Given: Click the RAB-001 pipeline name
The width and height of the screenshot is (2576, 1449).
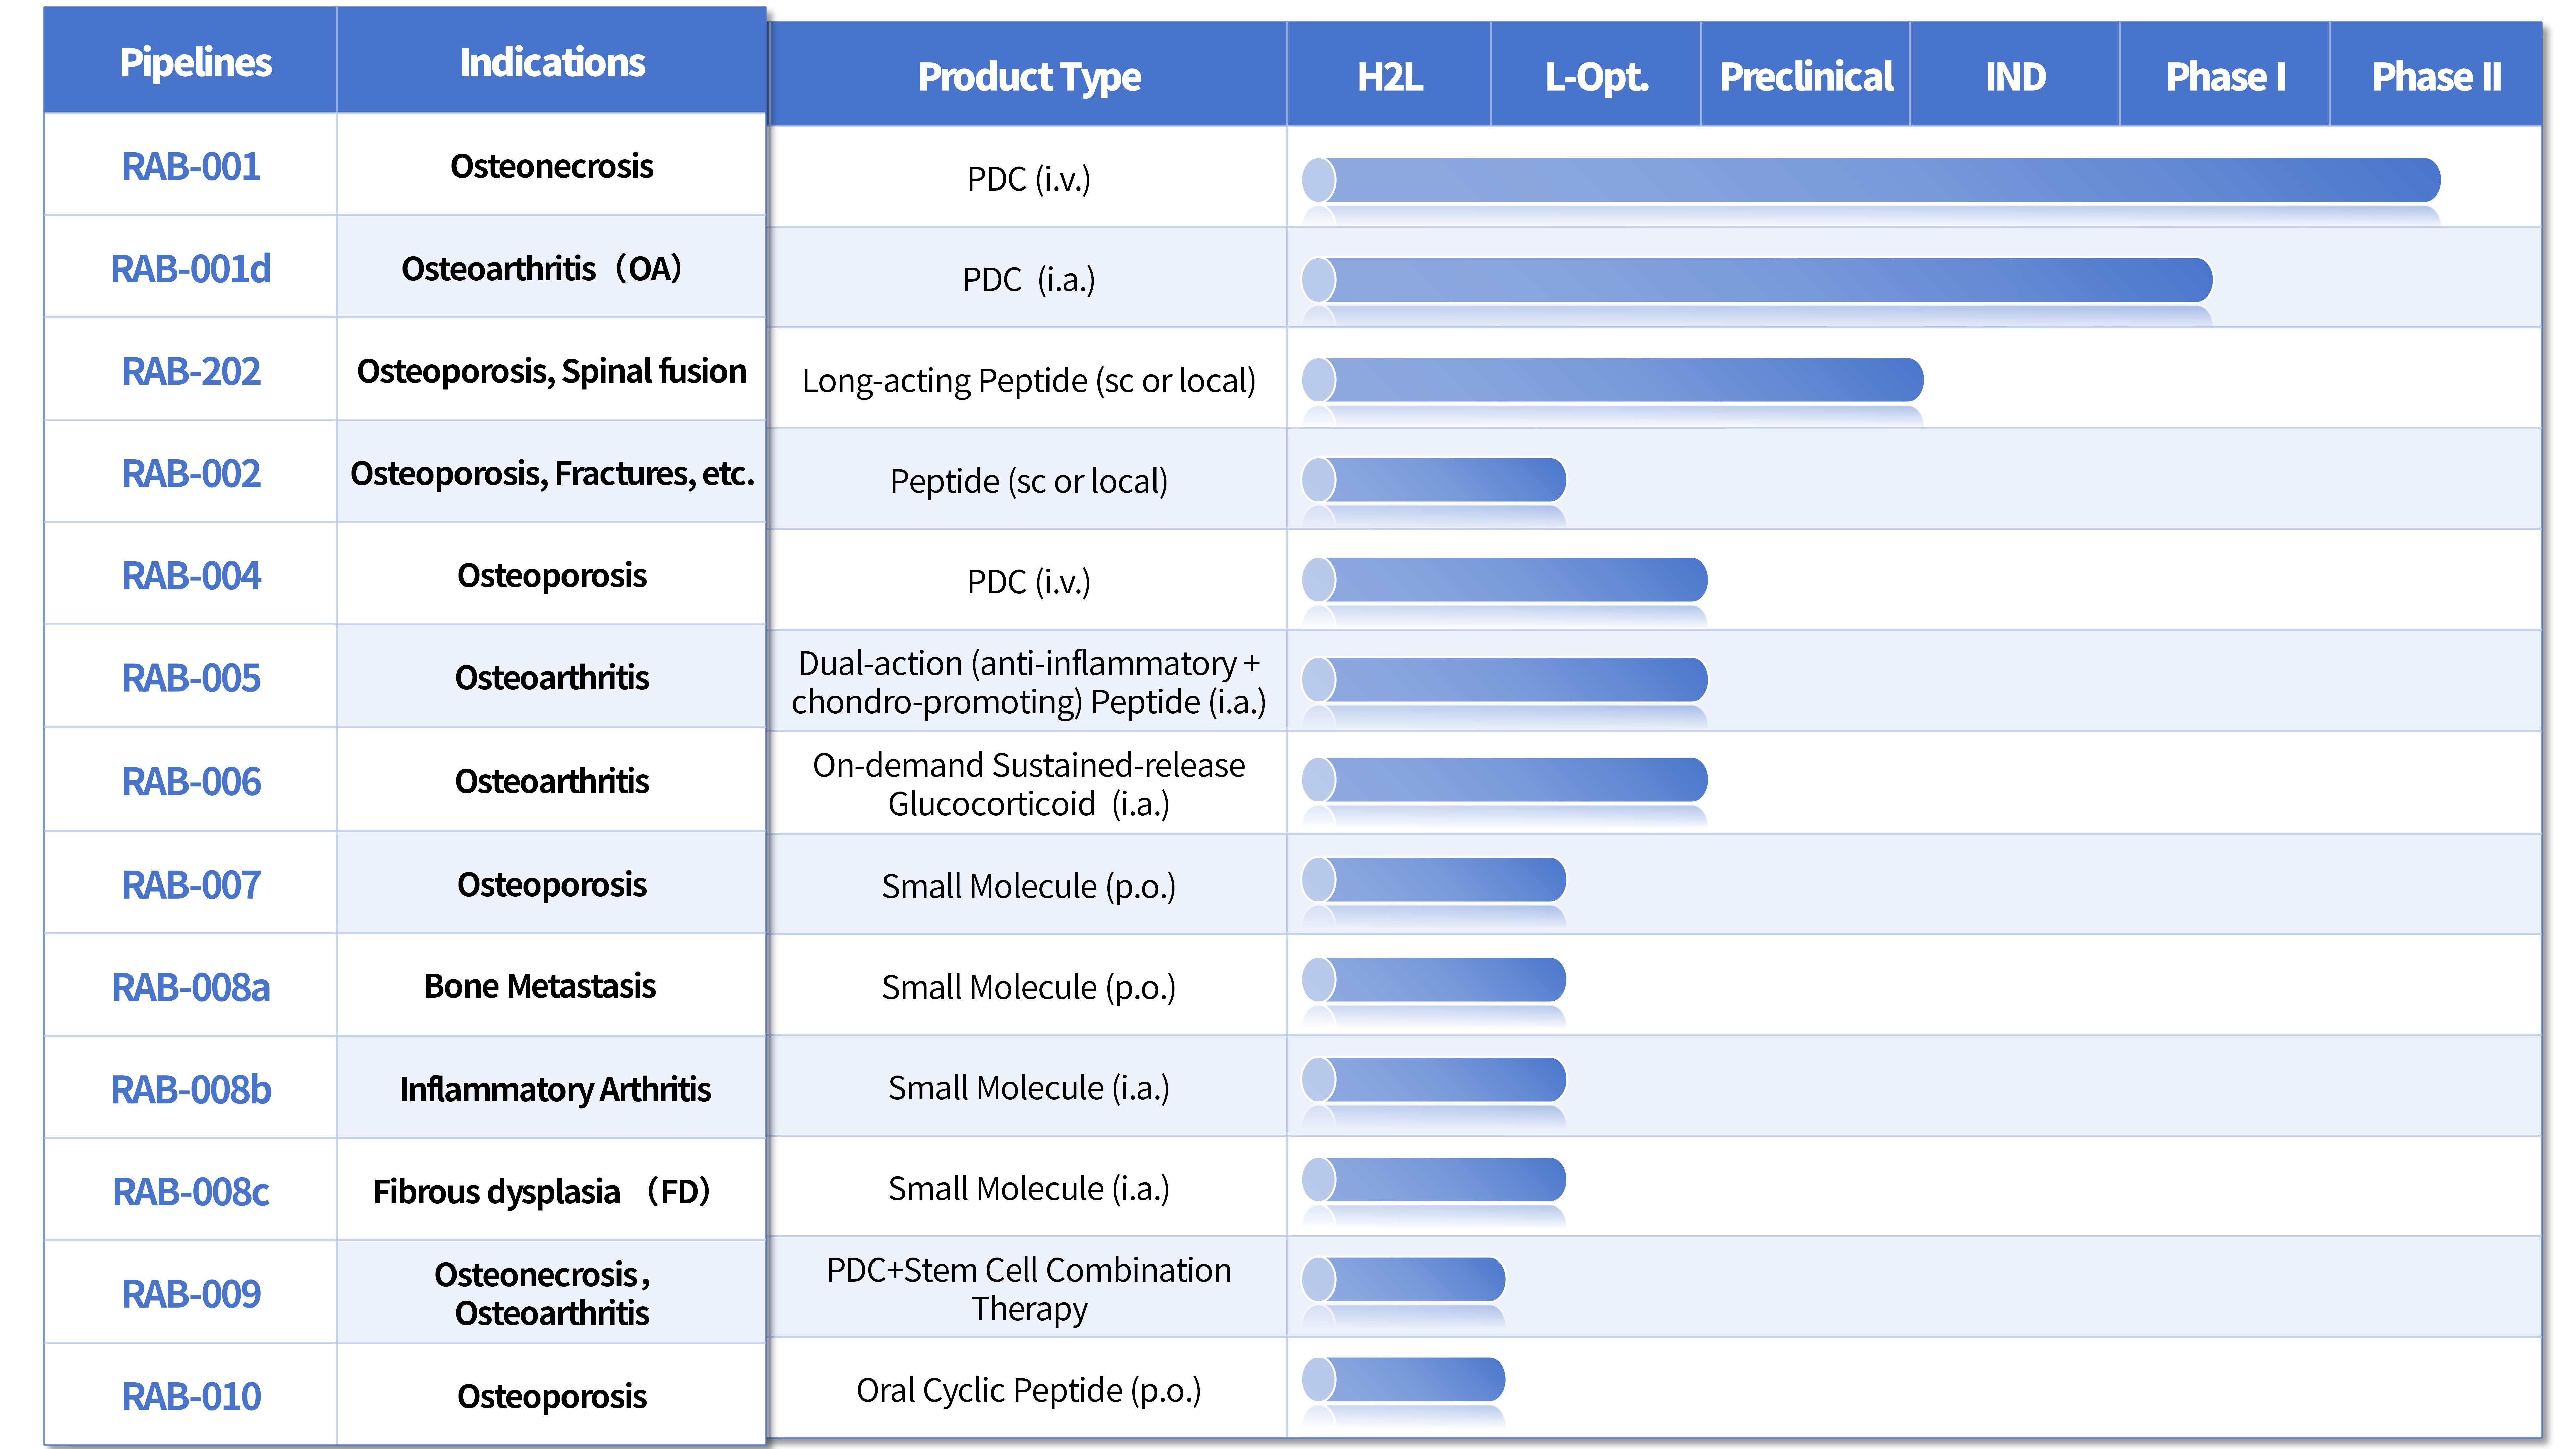Looking at the screenshot, I should click(191, 166).
